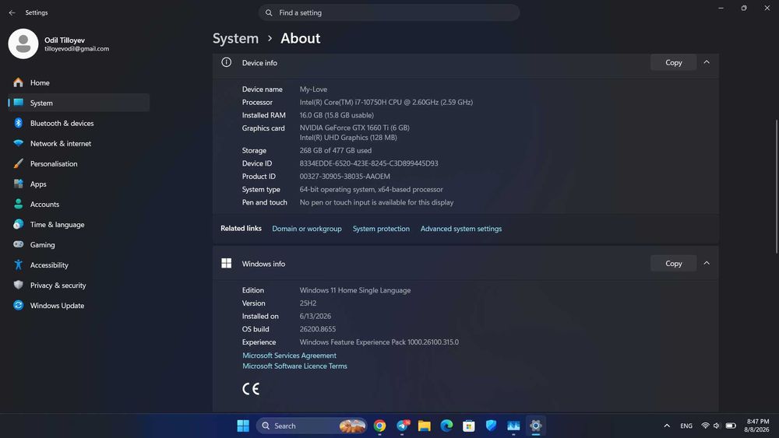Copy the Device info details
Image resolution: width=779 pixels, height=438 pixels.
673,62
